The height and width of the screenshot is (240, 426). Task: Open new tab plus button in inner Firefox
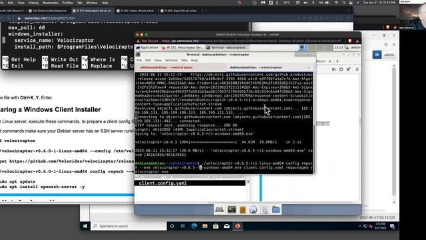click(337, 61)
